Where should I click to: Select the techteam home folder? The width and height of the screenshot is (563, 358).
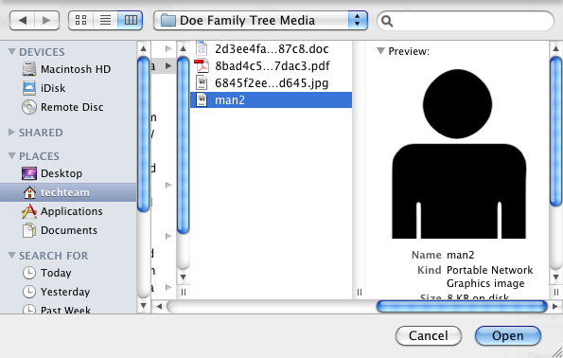coord(68,192)
